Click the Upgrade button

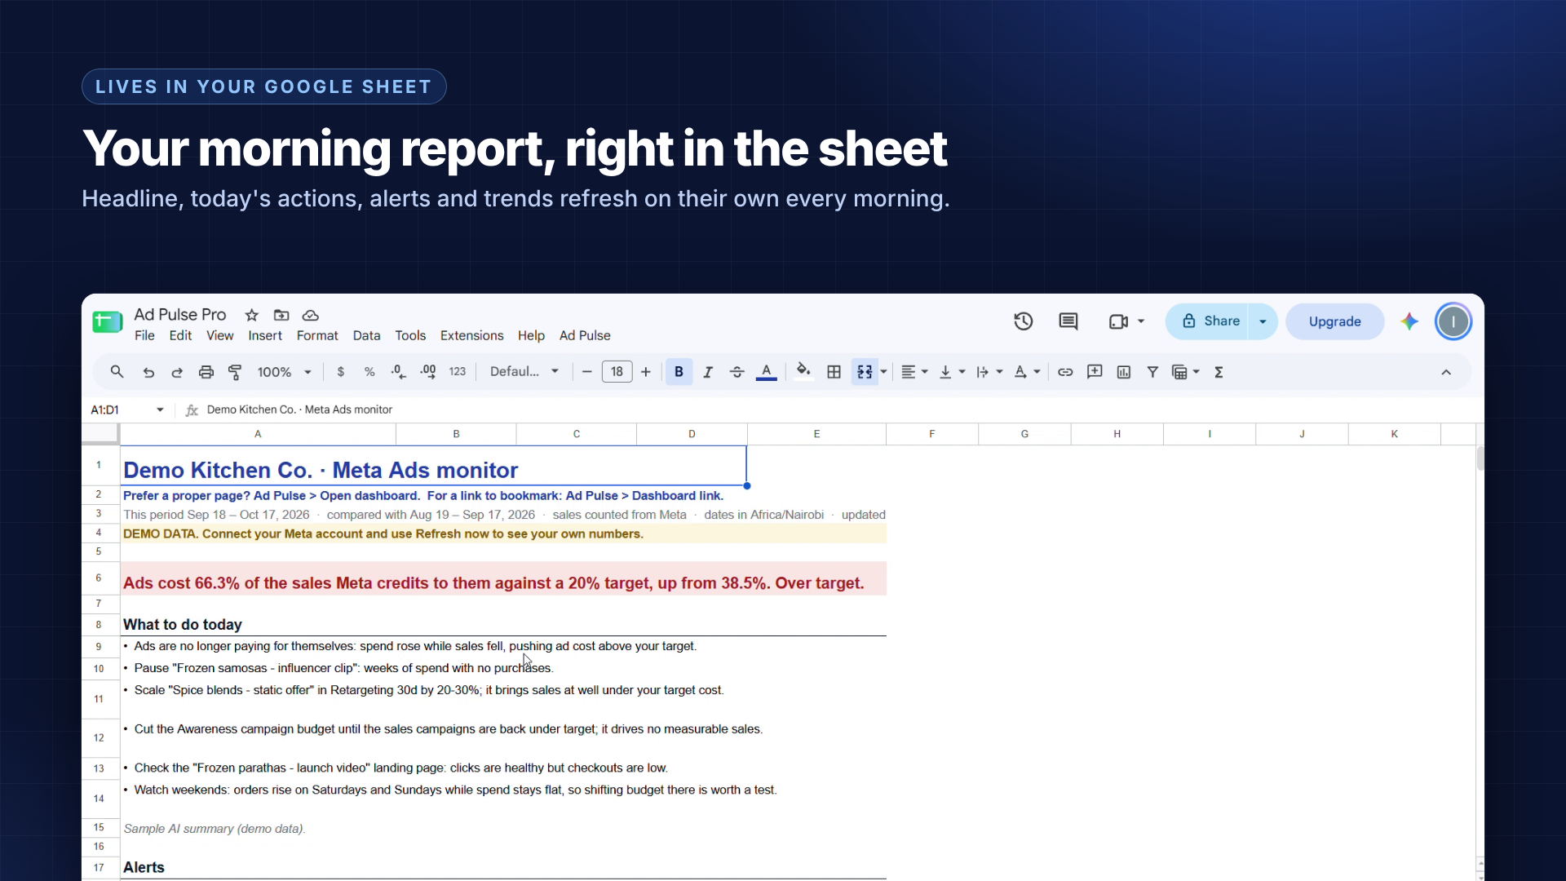tap(1334, 321)
